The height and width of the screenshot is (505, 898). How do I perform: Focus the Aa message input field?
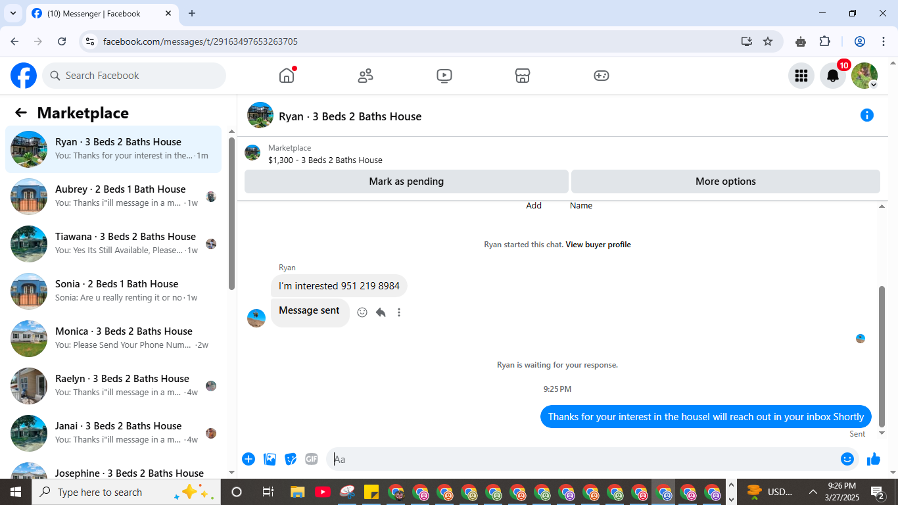tap(584, 459)
